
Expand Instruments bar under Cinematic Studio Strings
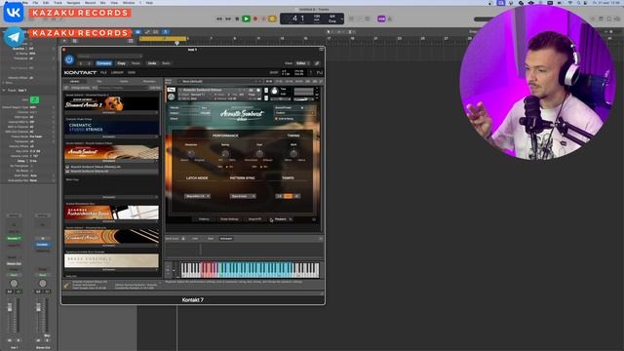(111, 136)
